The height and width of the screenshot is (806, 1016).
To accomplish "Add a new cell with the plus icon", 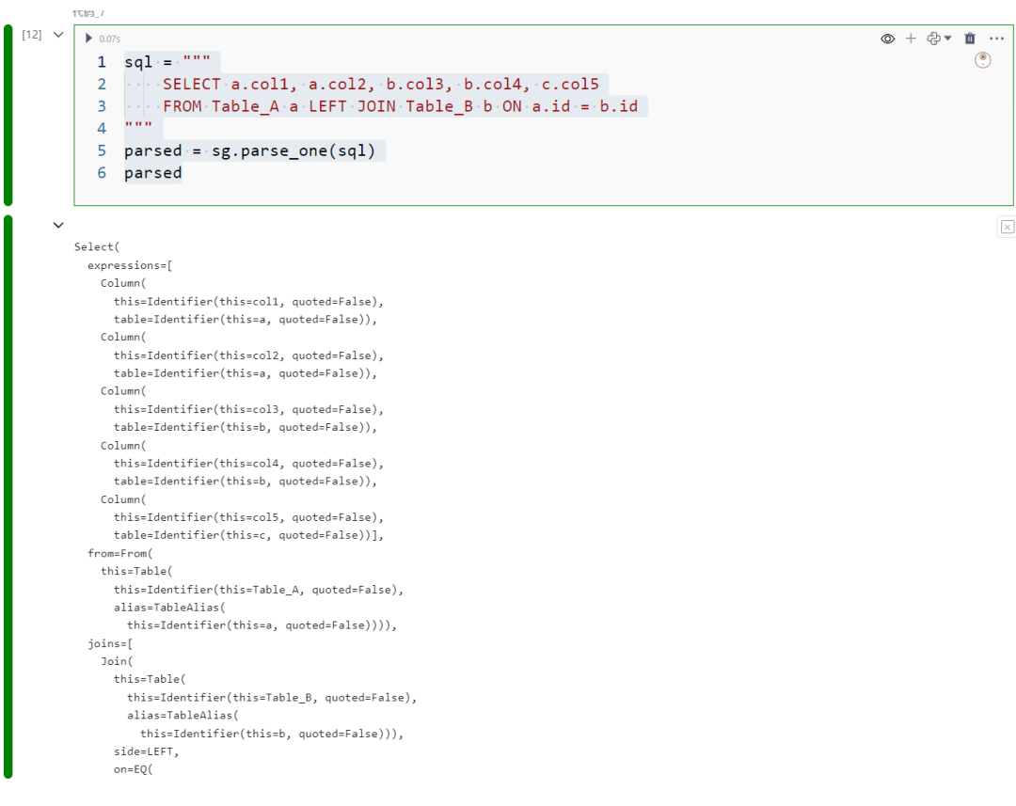I will point(911,39).
